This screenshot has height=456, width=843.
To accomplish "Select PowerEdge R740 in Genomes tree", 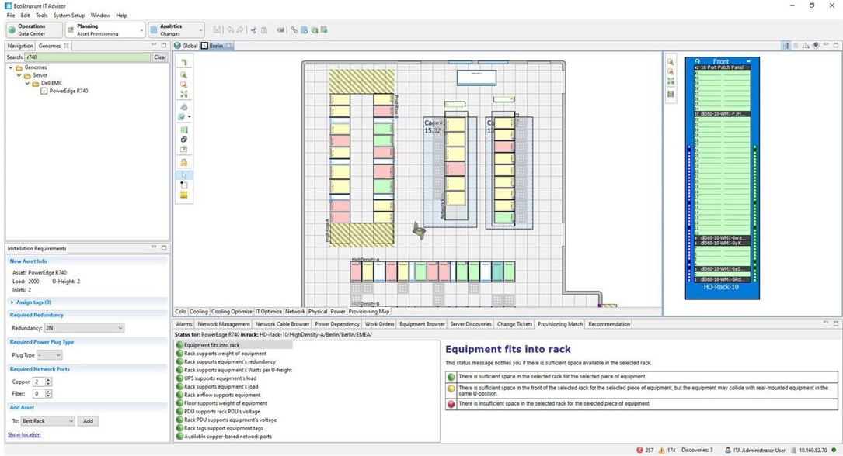I will click(68, 91).
